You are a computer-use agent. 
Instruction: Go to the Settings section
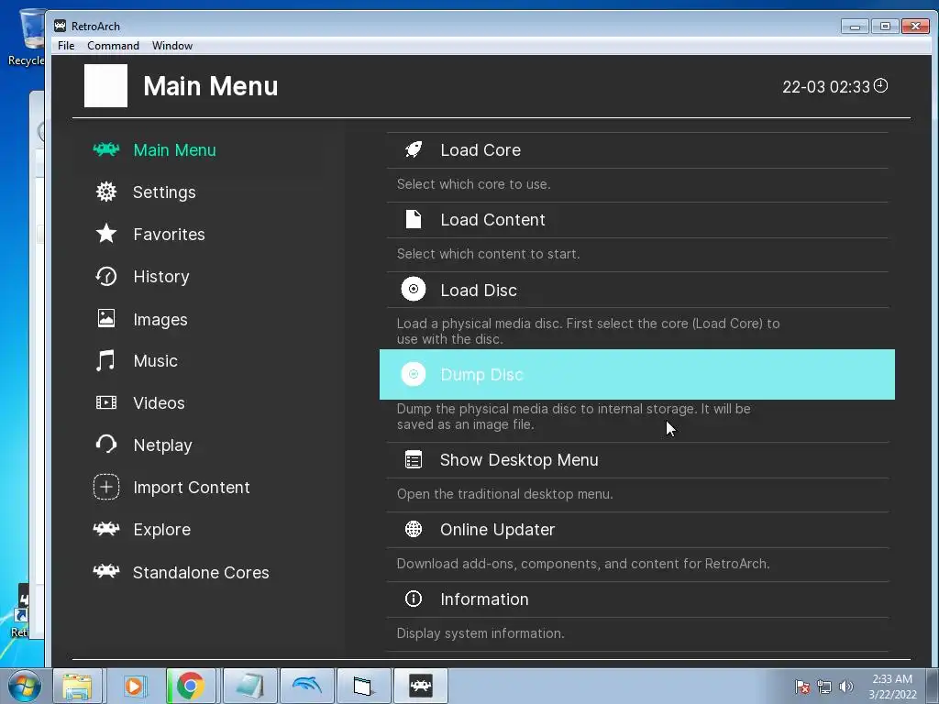[164, 192]
